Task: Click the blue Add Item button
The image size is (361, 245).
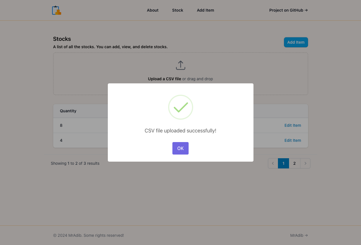Action: (296, 42)
